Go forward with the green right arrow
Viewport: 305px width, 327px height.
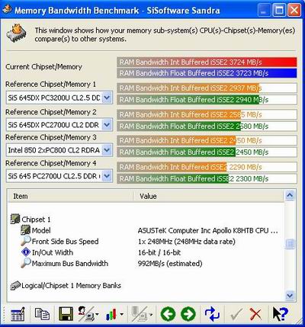coord(188,314)
